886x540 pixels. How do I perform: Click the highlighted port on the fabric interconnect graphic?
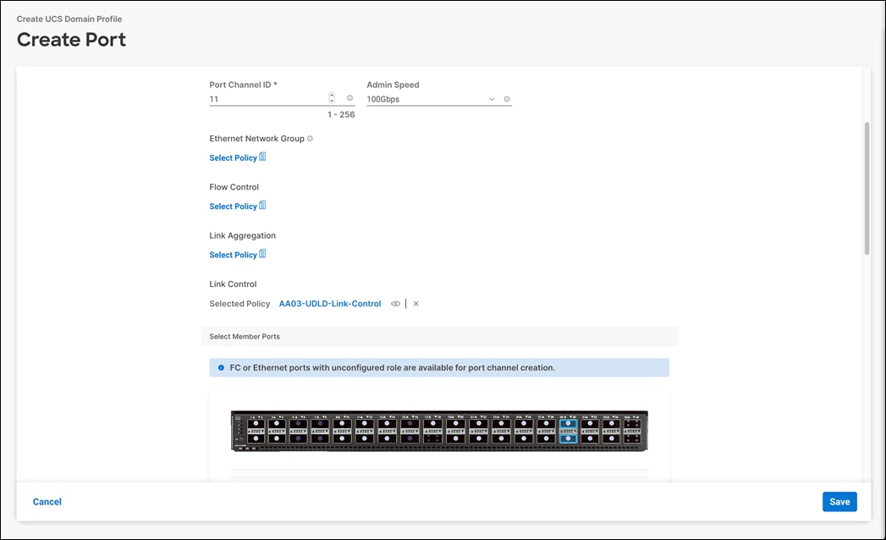(568, 422)
